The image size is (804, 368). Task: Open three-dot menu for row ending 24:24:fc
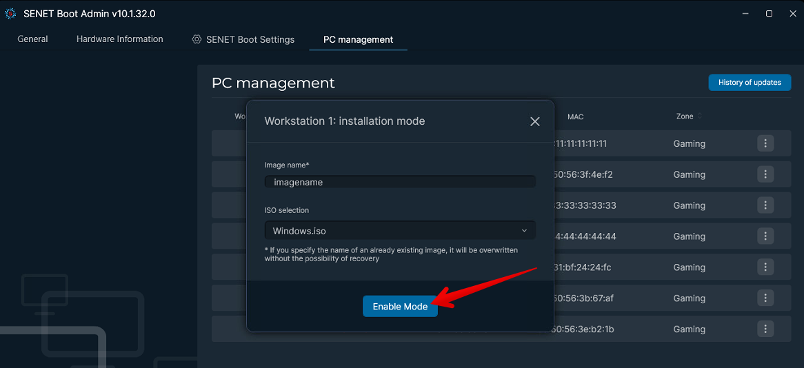coord(765,267)
